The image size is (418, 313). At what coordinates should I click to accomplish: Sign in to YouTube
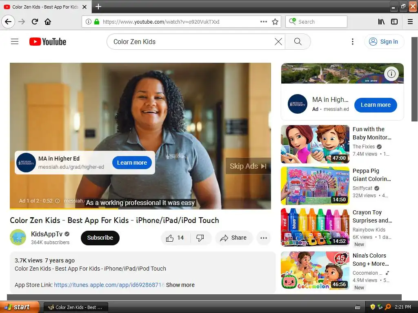coord(384,42)
